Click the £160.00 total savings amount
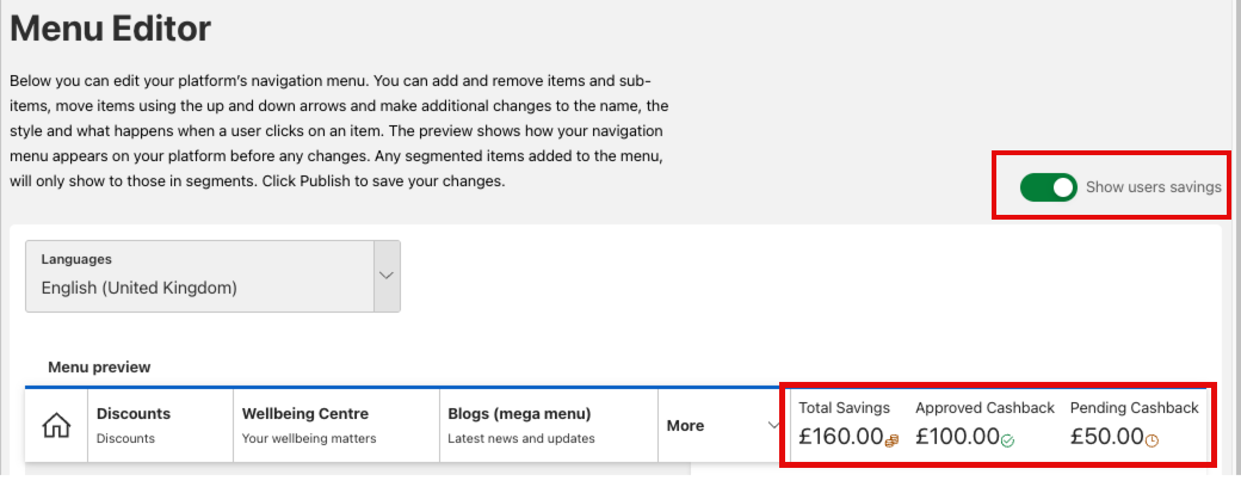Screen dimensions: 1241x481 point(840,436)
